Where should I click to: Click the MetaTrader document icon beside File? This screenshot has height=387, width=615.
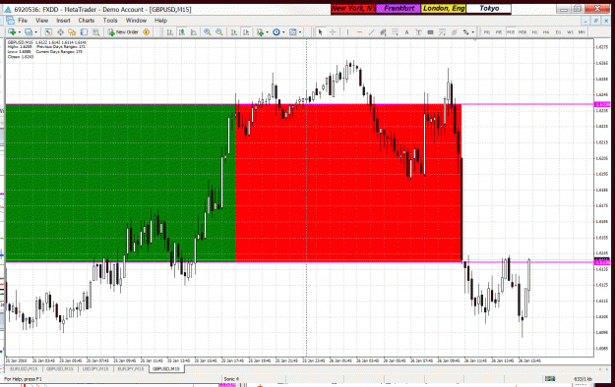(x=10, y=20)
